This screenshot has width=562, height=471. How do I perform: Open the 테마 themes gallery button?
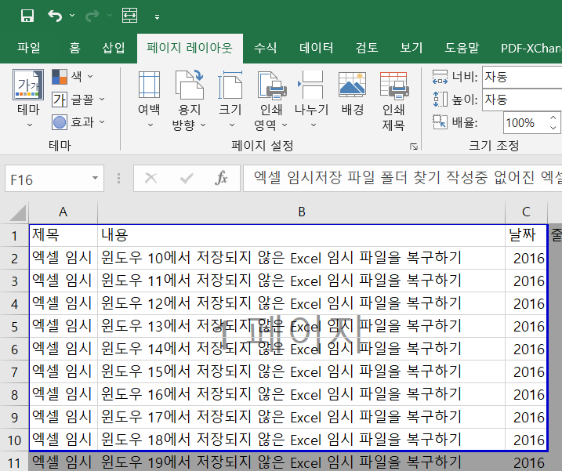point(28,99)
